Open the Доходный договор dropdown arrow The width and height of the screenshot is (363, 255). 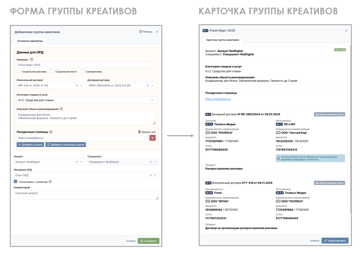152,85
